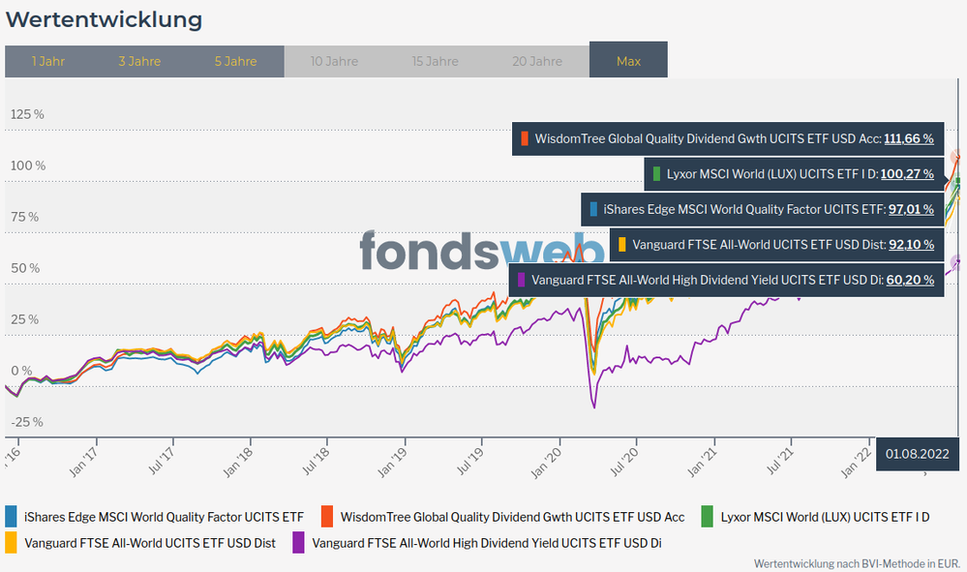Click the orange WisdomTree legend color square
This screenshot has height=572, width=967.
click(x=328, y=517)
